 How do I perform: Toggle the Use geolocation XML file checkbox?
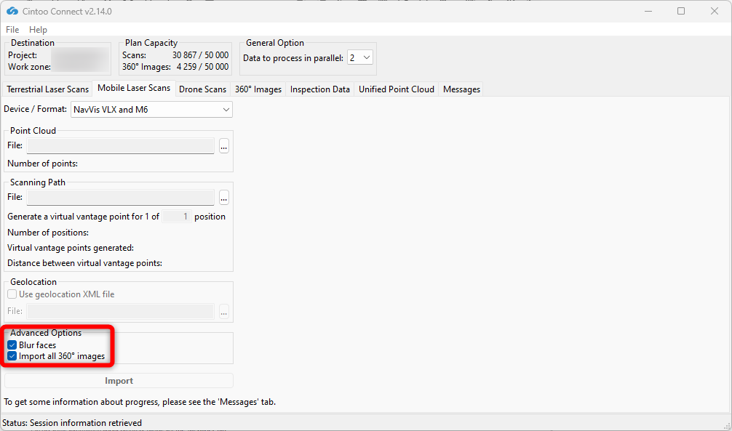12,294
